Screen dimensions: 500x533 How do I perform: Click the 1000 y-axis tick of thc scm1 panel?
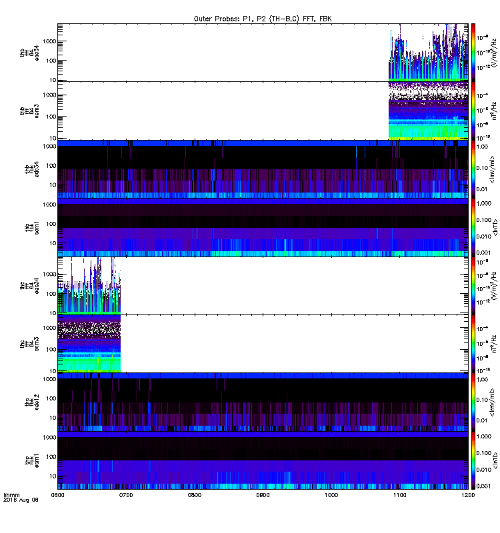(49, 437)
